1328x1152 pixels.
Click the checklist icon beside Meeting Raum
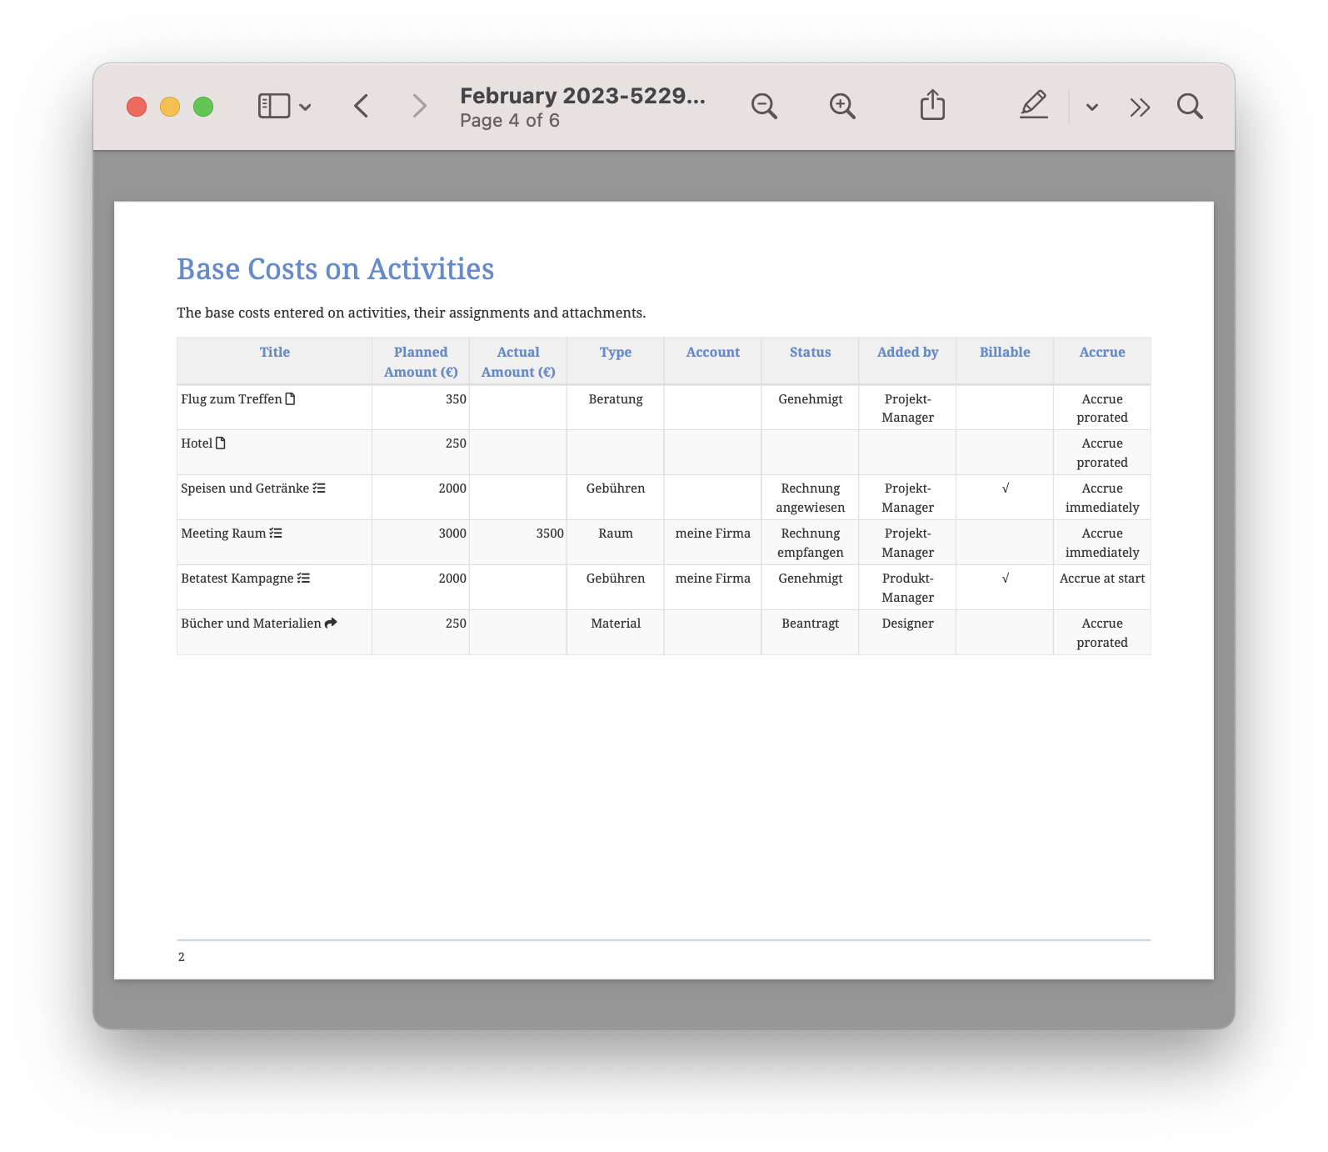276,533
